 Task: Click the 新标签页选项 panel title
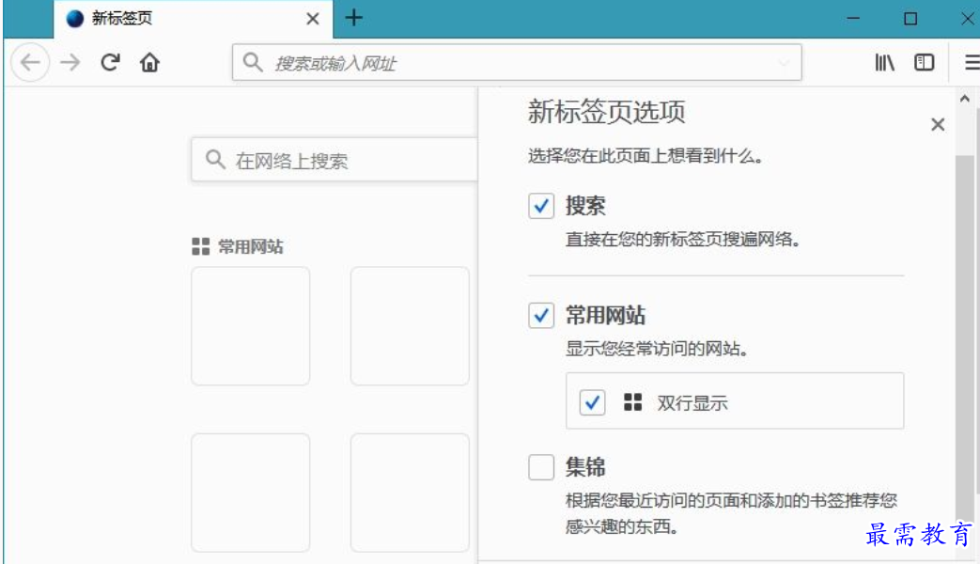pyautogui.click(x=606, y=112)
